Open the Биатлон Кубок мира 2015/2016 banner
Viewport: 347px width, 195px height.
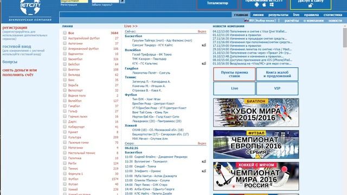(256, 113)
